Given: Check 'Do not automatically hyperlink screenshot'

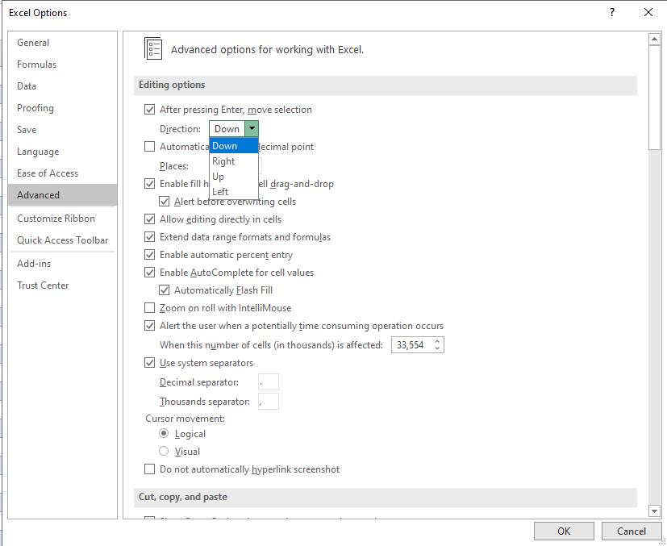Looking at the screenshot, I should [149, 469].
